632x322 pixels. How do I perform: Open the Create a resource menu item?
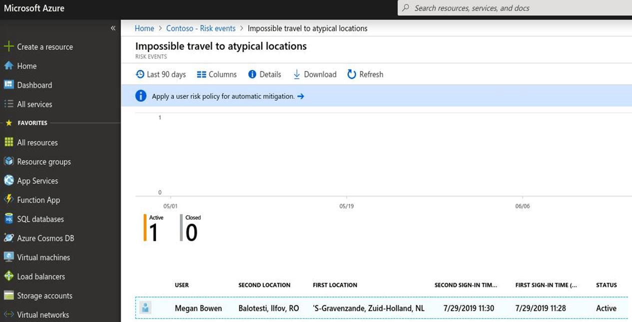point(45,46)
